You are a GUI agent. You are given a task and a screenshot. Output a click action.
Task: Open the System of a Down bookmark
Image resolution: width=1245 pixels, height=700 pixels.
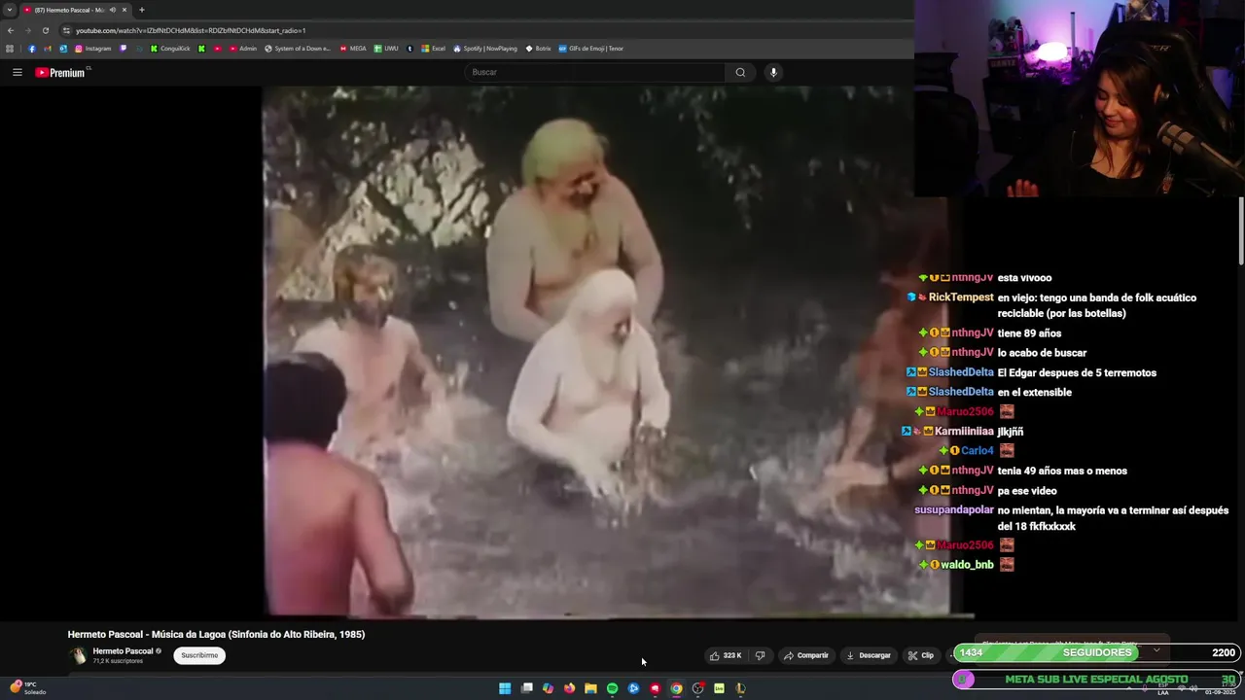point(298,49)
